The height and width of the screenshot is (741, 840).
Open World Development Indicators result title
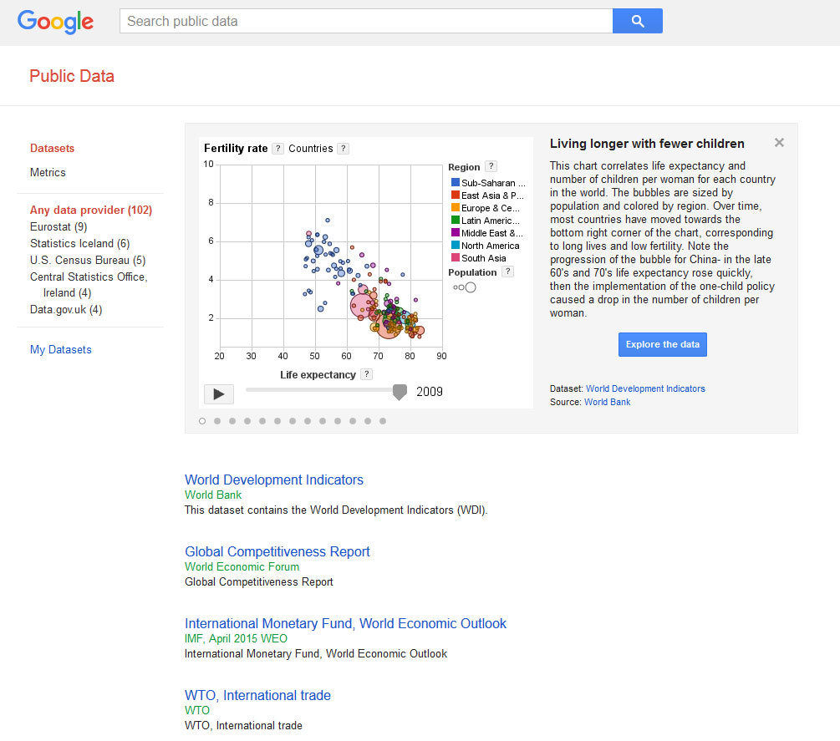pyautogui.click(x=274, y=480)
